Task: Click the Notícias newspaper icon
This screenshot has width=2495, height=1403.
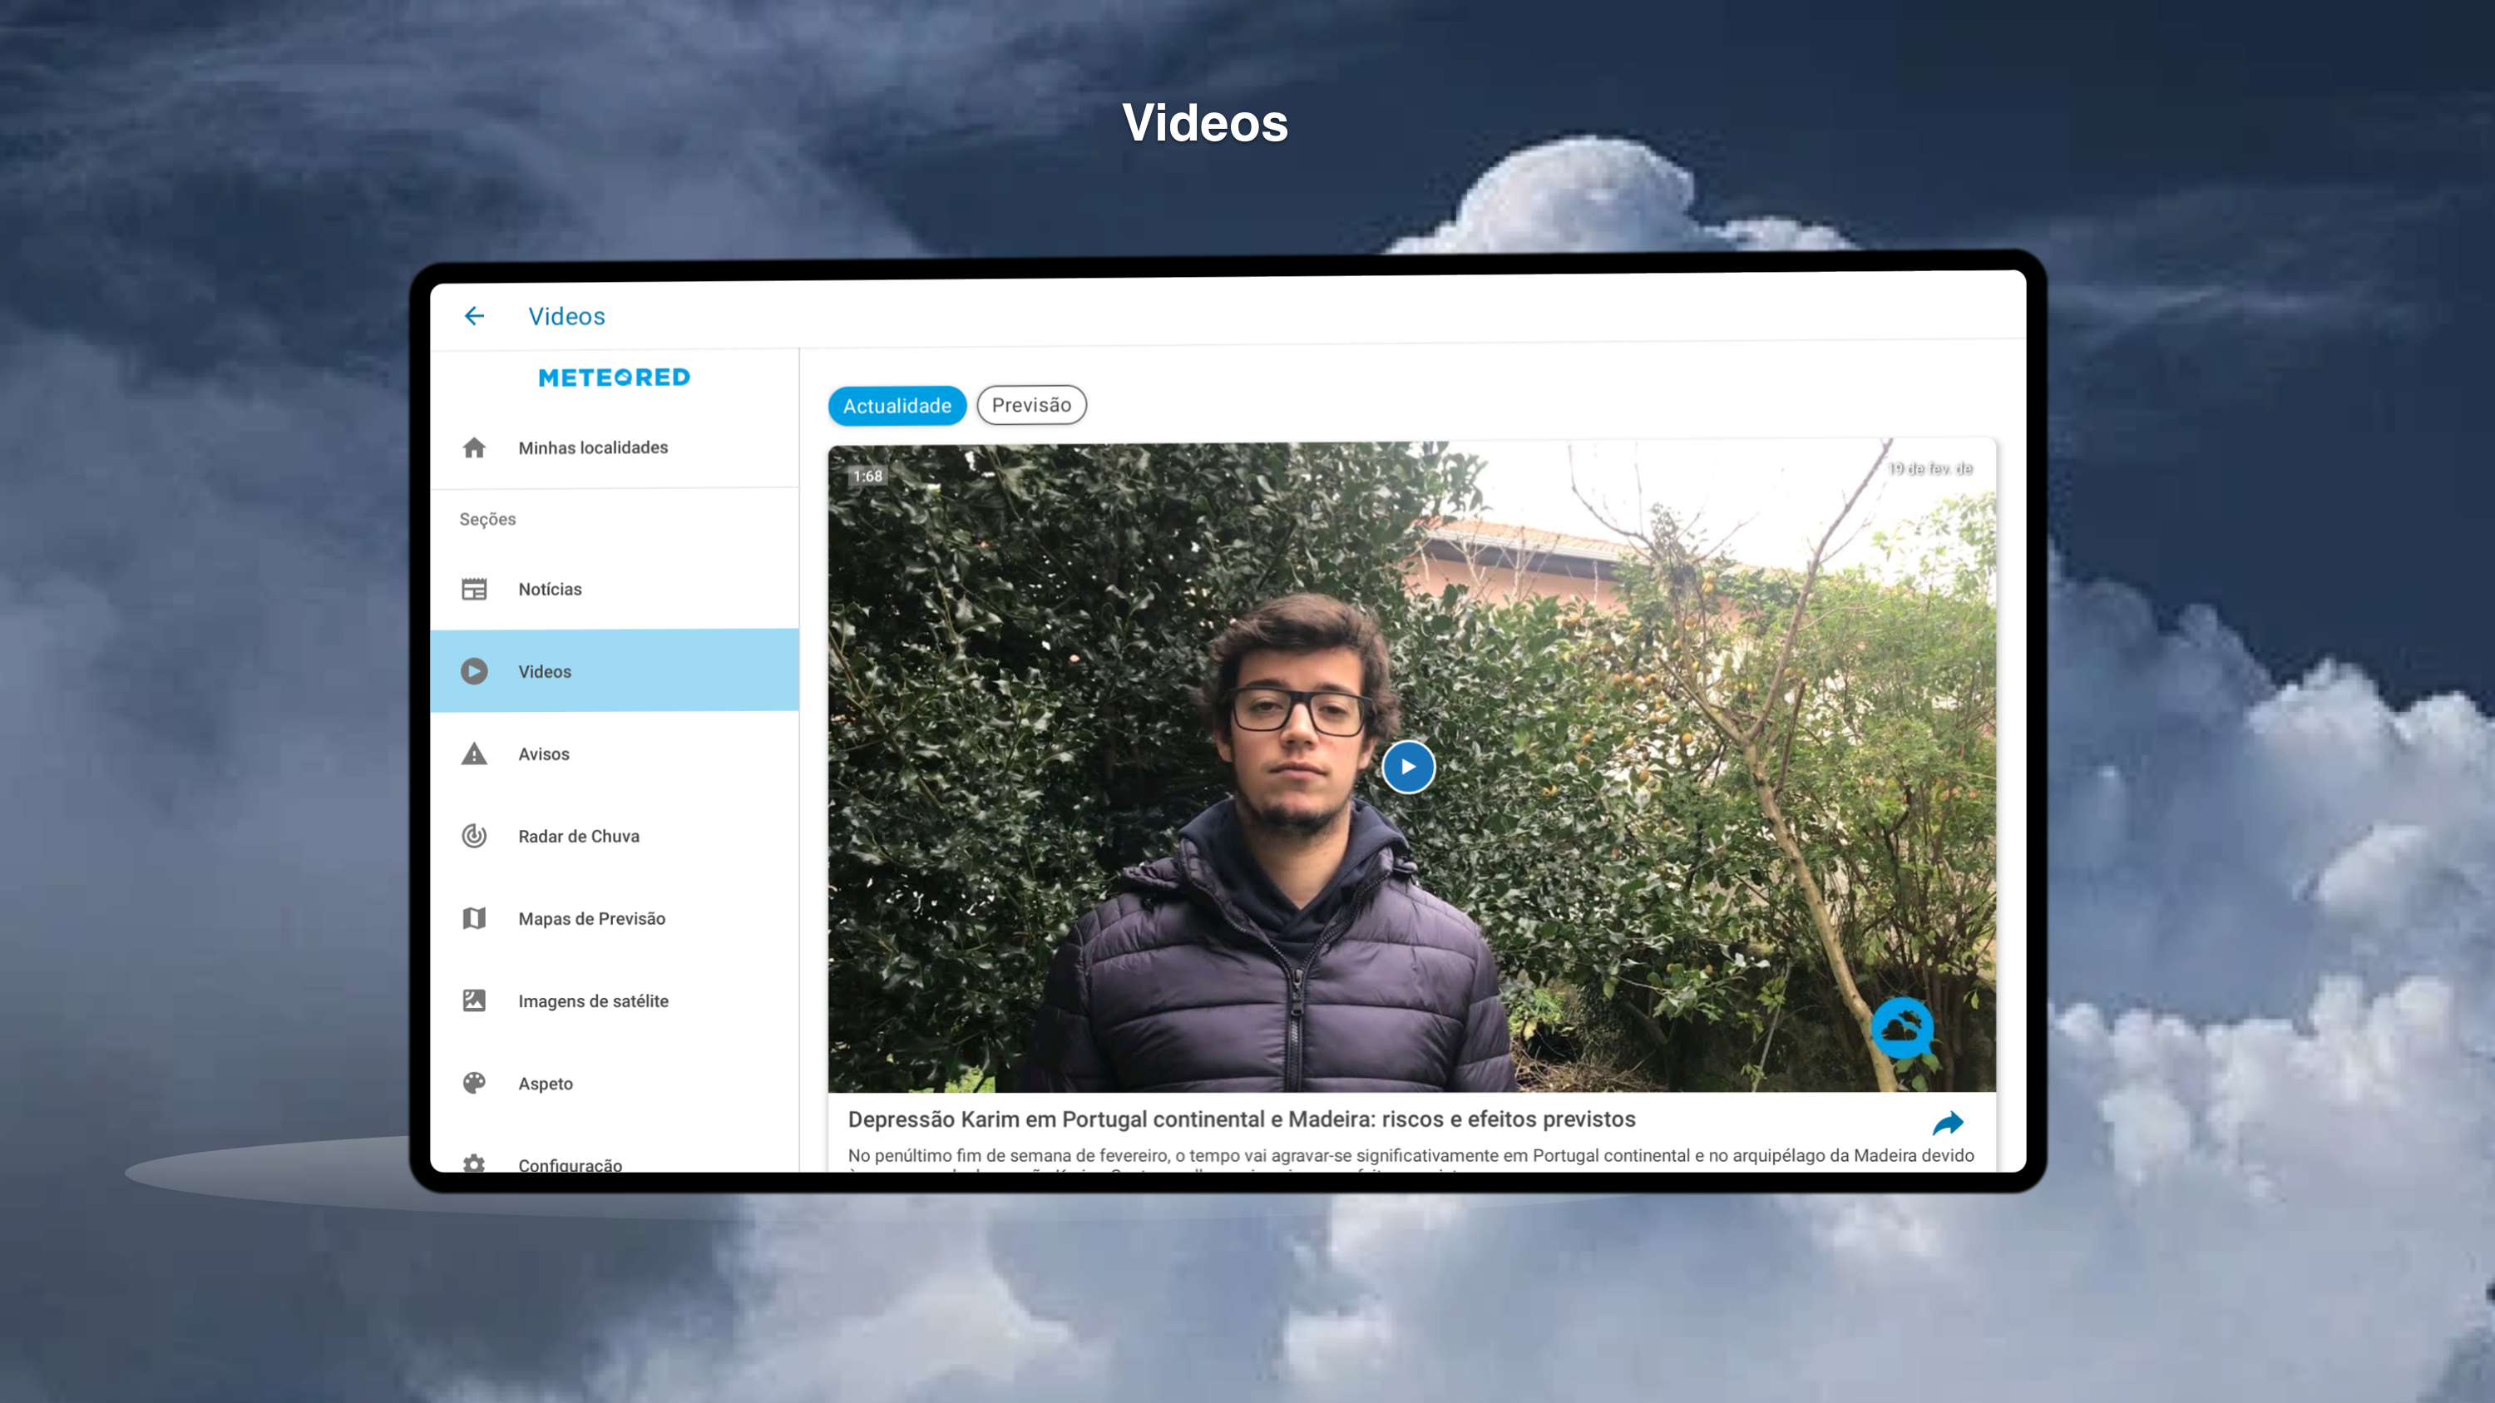Action: coord(473,589)
